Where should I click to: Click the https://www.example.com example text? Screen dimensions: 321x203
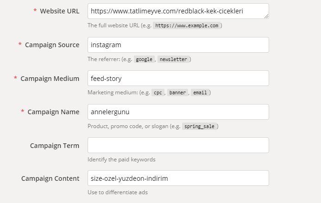[187, 26]
